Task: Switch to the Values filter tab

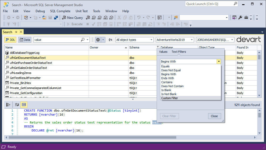Action: [163, 52]
